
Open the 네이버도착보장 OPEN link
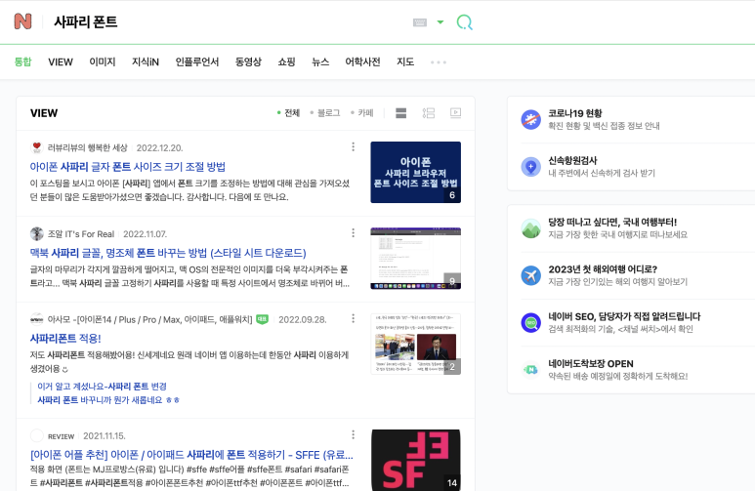pos(591,364)
